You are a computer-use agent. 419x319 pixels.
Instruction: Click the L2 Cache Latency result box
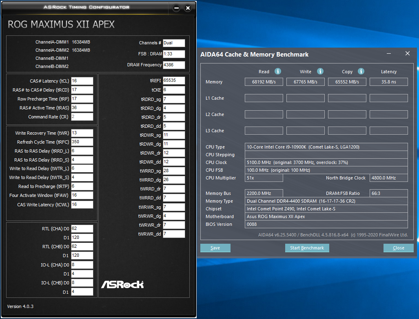tap(389, 114)
